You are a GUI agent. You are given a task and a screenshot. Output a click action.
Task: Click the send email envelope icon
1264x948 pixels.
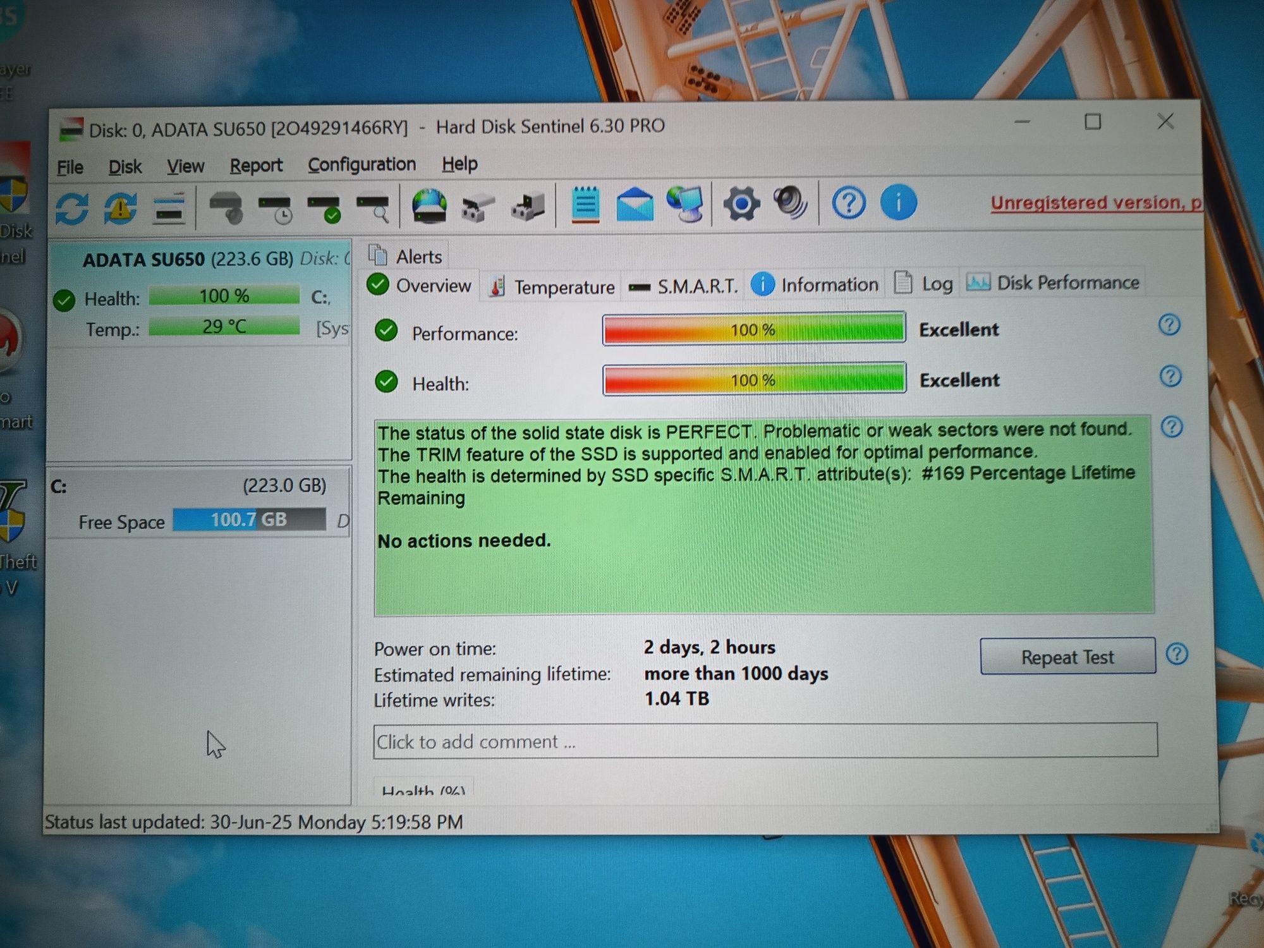635,204
